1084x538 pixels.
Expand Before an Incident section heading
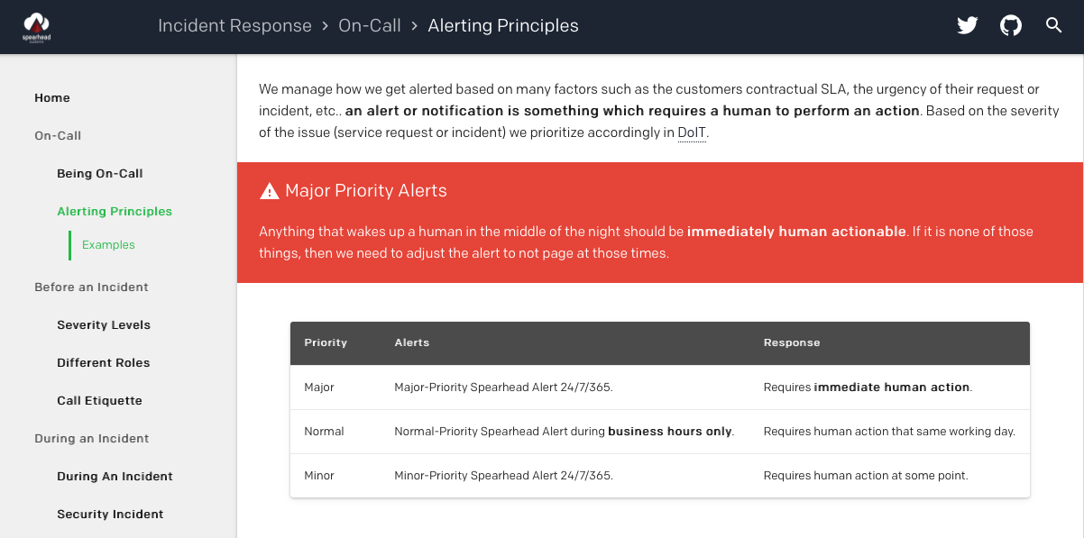click(91, 287)
